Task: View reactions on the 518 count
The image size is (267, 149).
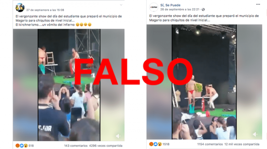Action: 31,146
